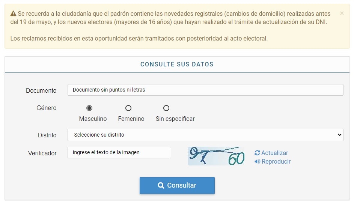Submit the form with the Consultar button
The image size is (354, 203).
pyautogui.click(x=177, y=185)
